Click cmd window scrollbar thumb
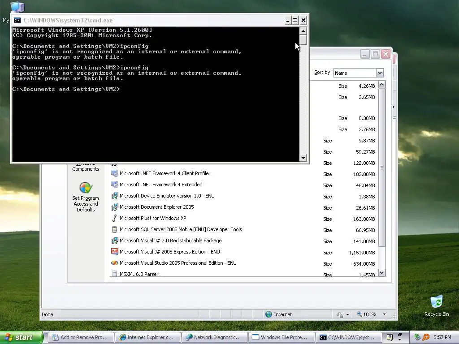 303,40
